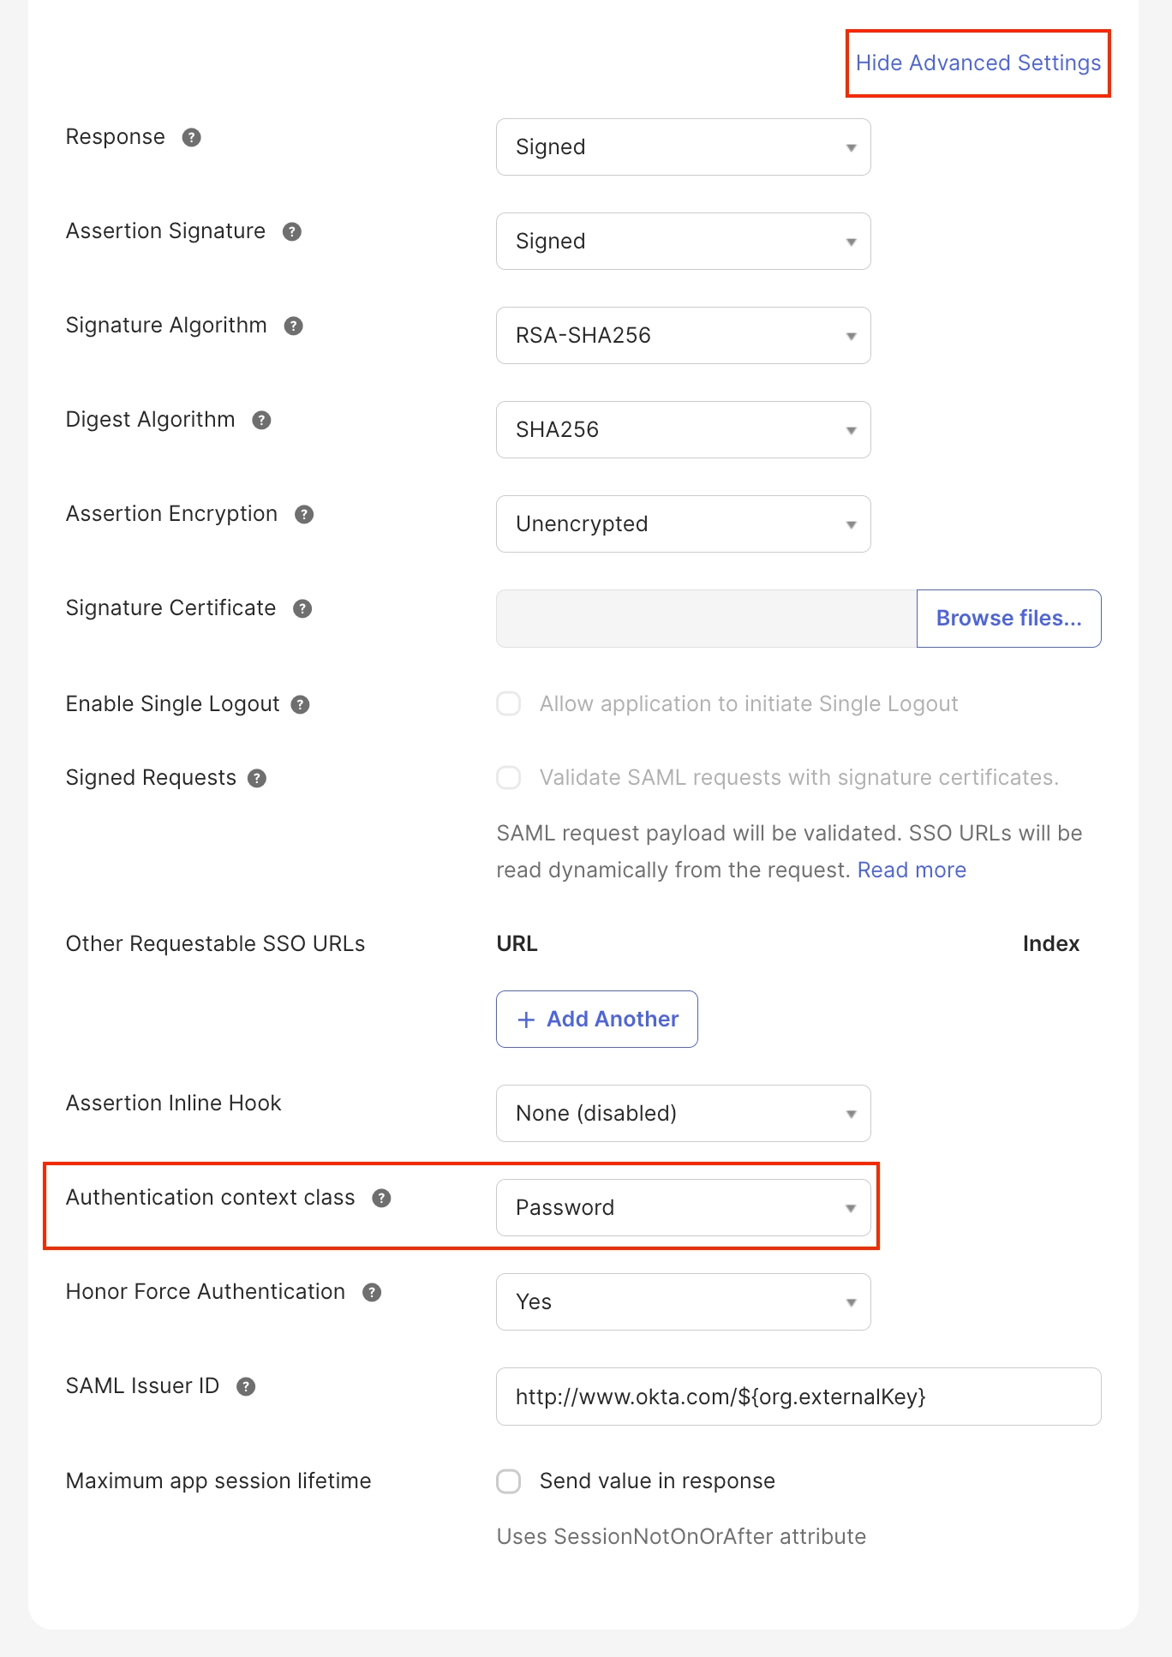Click Browse files button
The height and width of the screenshot is (1657, 1172).
point(1008,619)
